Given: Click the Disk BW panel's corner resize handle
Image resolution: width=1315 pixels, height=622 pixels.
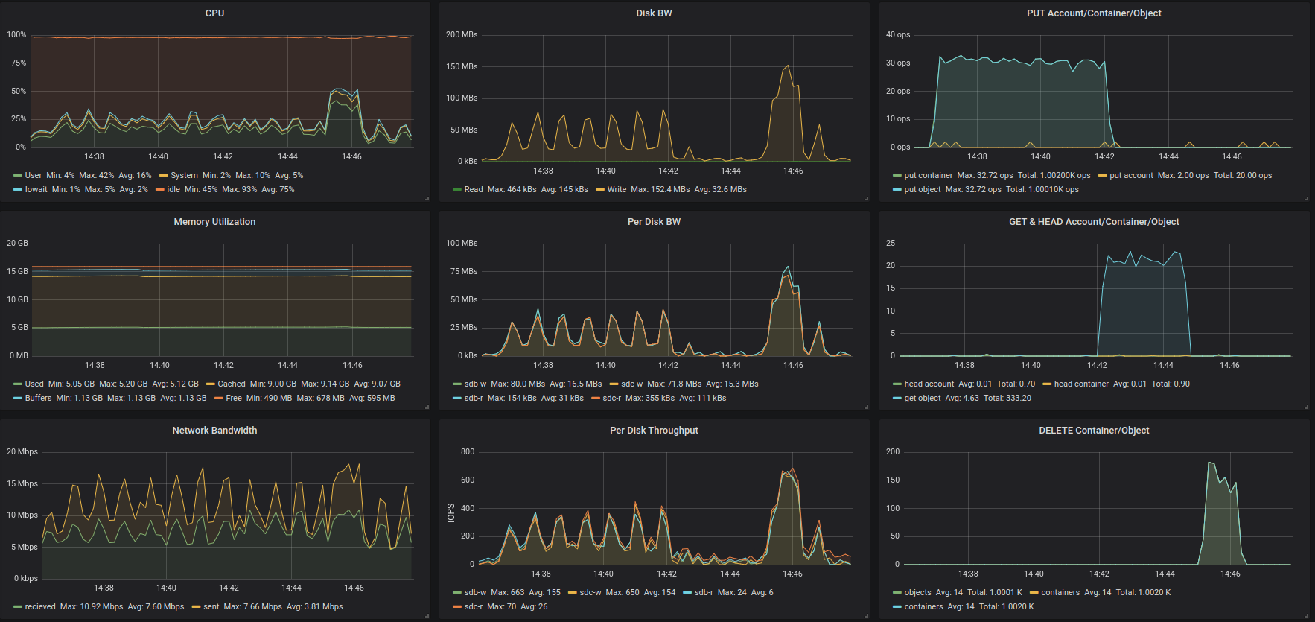Looking at the screenshot, I should click(x=866, y=199).
